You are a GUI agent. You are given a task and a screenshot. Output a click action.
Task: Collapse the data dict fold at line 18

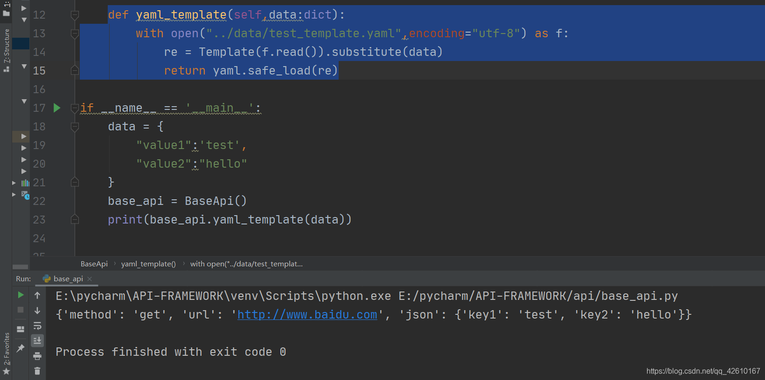[x=75, y=127]
